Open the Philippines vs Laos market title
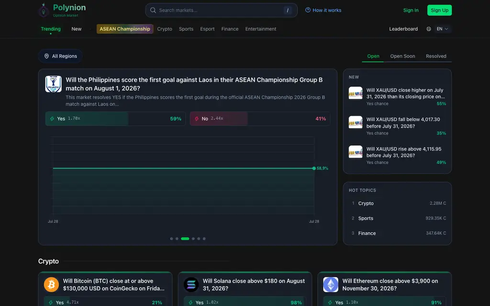 pos(194,84)
